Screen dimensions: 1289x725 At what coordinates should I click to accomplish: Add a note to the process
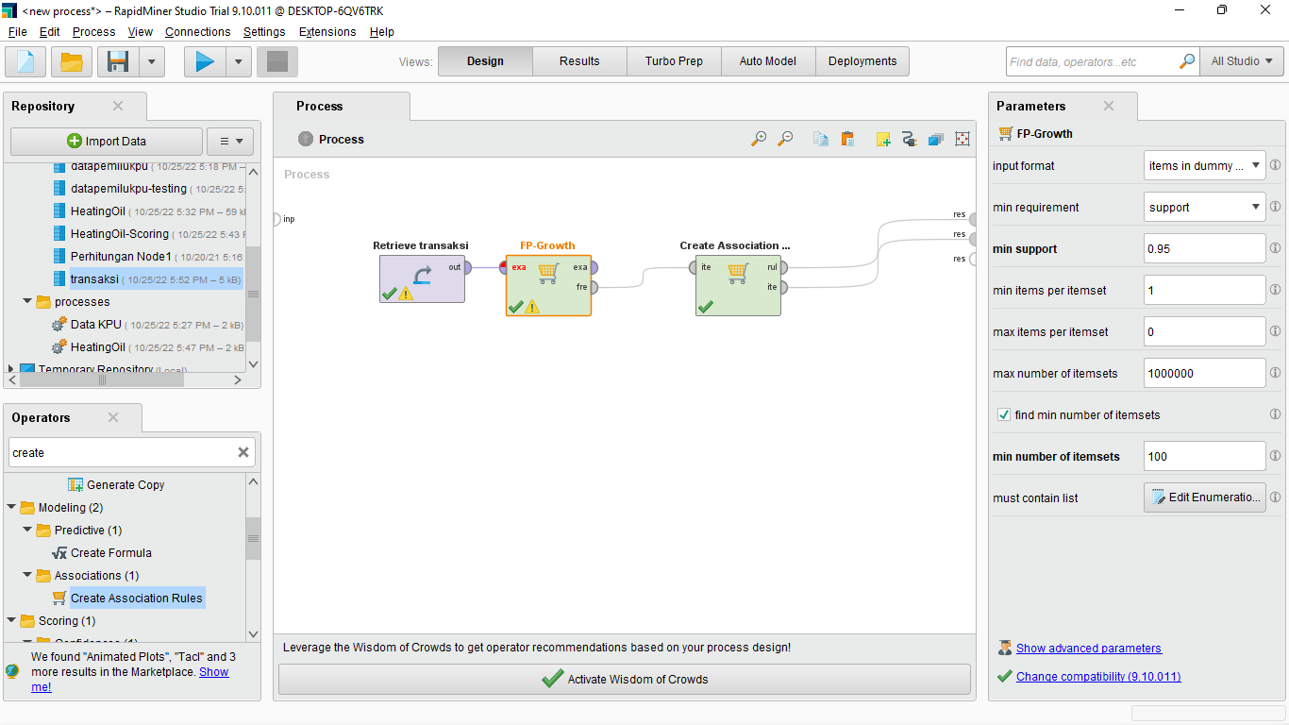point(883,138)
